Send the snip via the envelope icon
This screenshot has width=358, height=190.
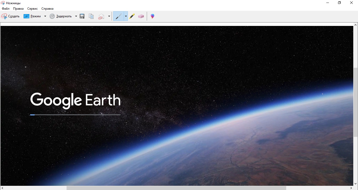[101, 16]
